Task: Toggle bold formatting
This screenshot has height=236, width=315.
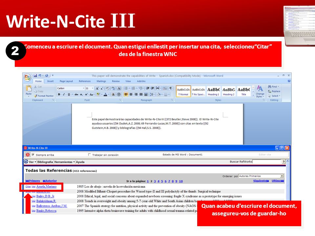Action: 59,94
